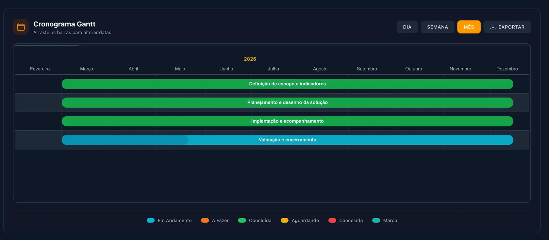Click the 'Arraste as barras para alterar datas' subtitle

72,33
